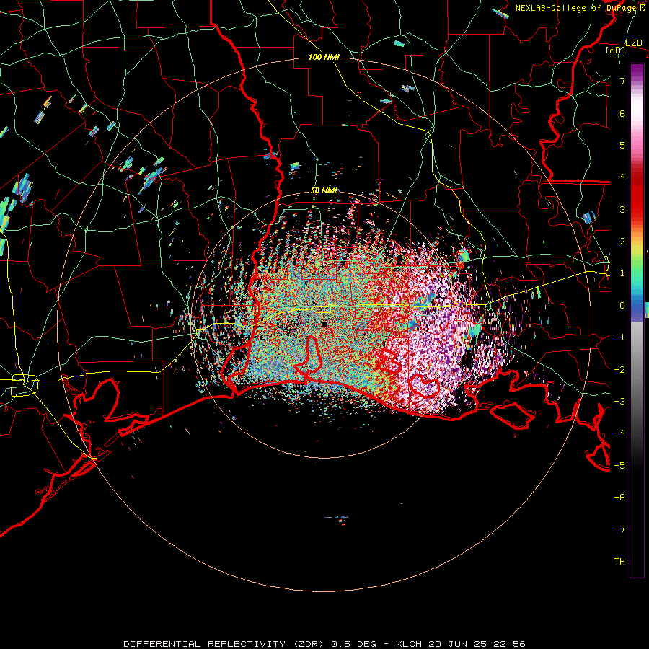Click the -1 tick on color scale
The height and width of the screenshot is (649, 649).
tap(619, 337)
